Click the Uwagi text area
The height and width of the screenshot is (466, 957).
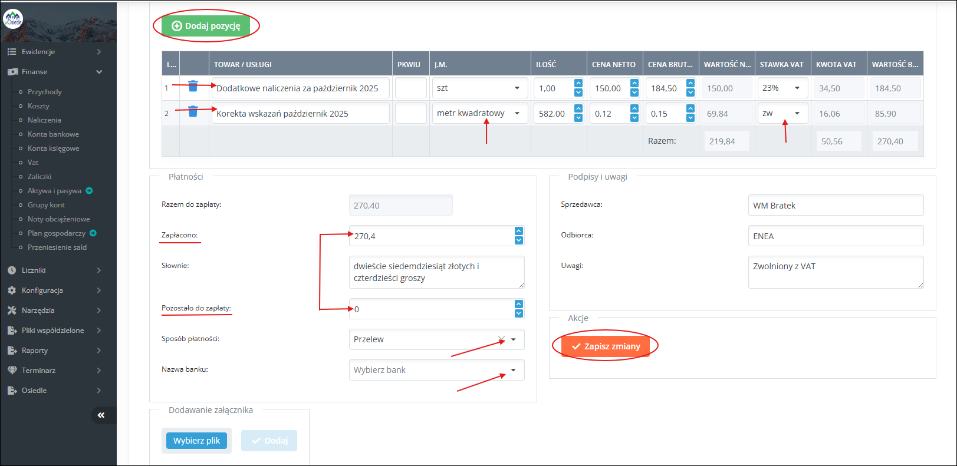(835, 272)
